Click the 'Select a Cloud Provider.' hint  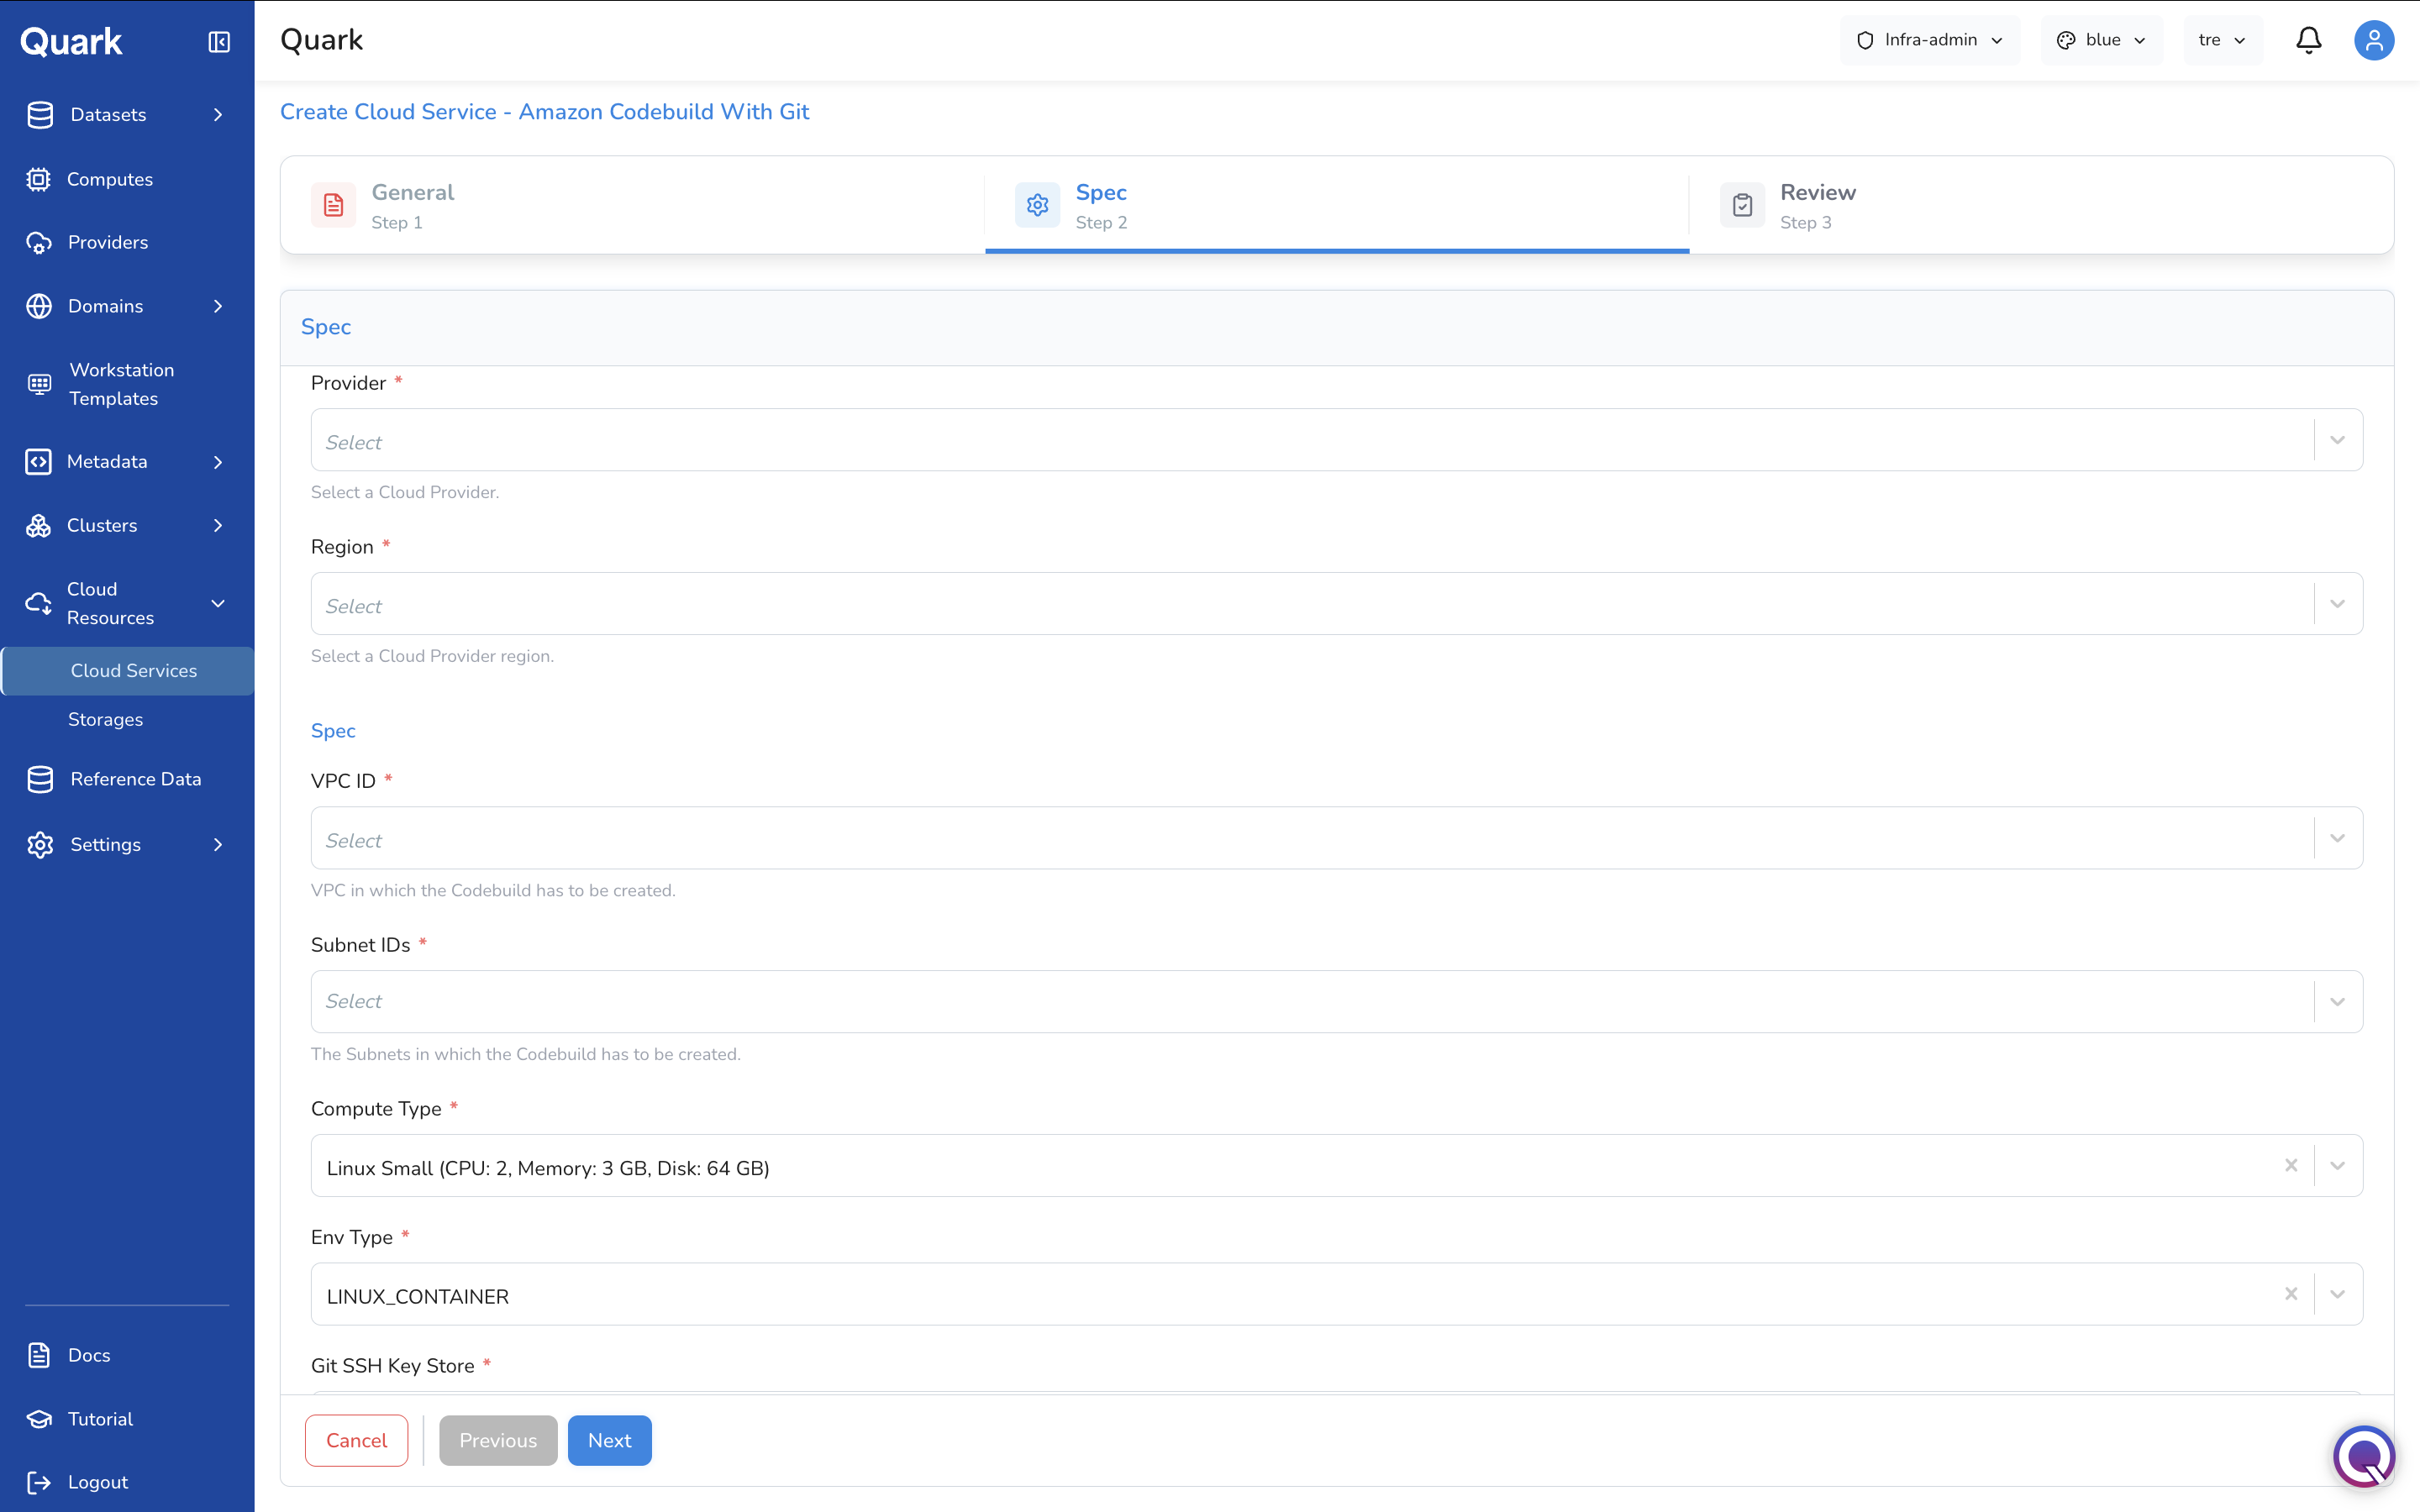point(405,492)
